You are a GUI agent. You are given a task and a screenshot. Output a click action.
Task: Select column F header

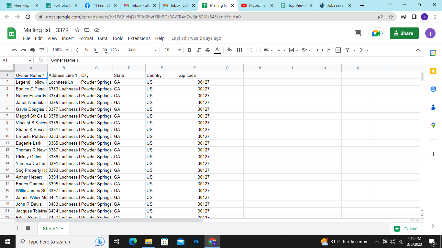point(194,68)
